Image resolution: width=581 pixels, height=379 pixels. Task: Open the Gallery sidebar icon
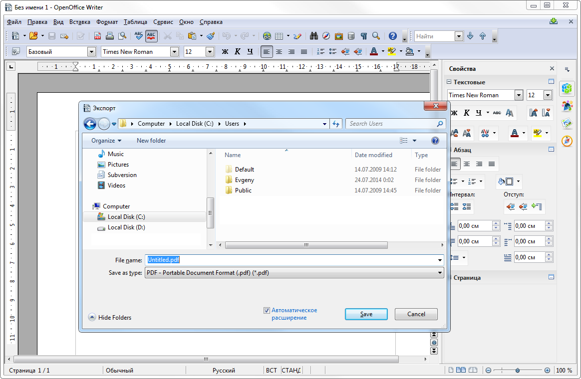567,123
